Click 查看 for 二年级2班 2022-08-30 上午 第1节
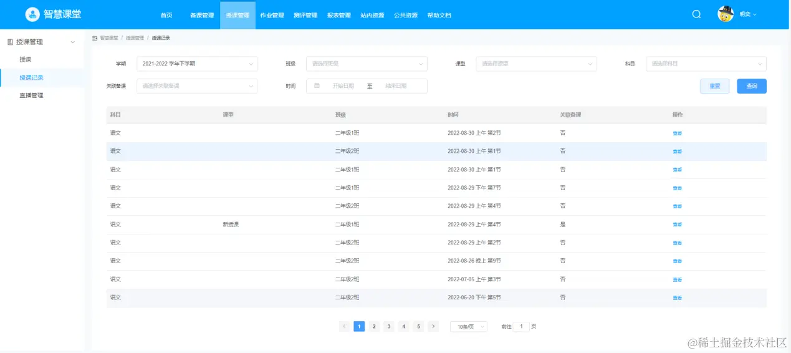The height and width of the screenshot is (353, 791). [678, 152]
